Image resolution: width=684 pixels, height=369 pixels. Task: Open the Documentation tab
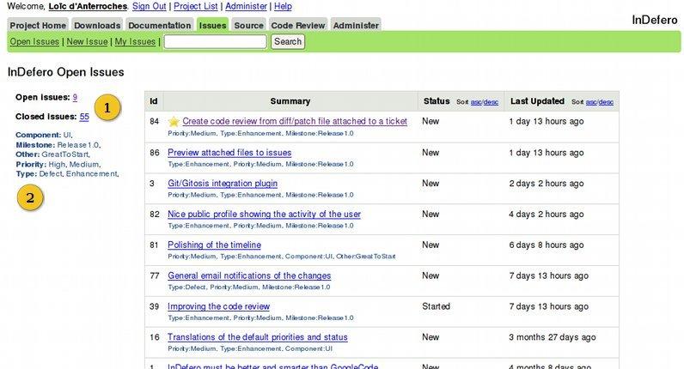[x=160, y=25]
